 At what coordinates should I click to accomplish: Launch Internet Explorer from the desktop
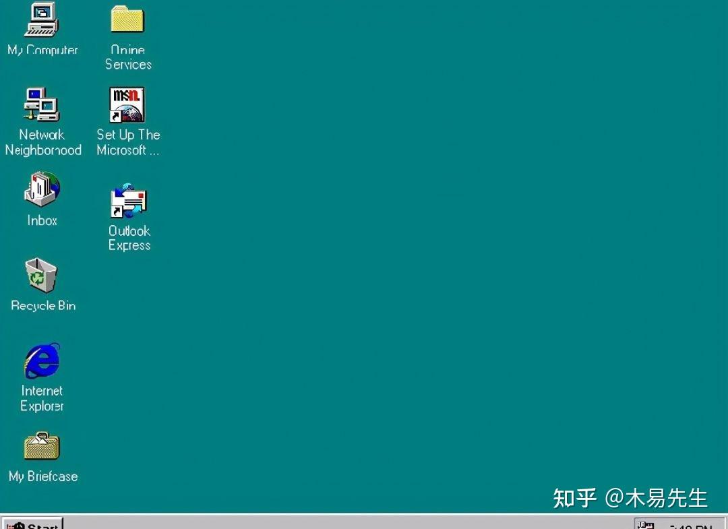[x=42, y=362]
